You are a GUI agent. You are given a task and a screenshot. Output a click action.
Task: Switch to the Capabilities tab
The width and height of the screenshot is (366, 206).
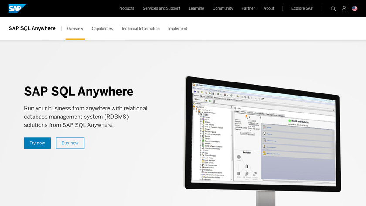[x=102, y=29]
